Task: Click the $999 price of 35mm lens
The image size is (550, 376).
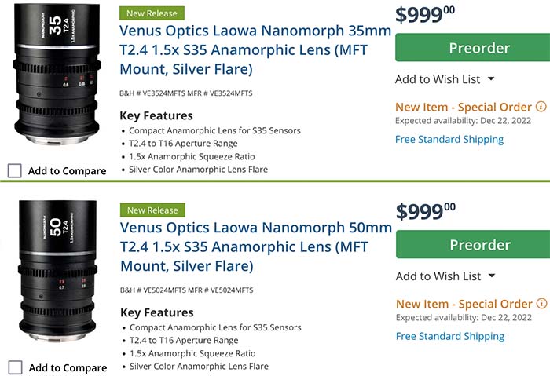Action: (x=425, y=15)
